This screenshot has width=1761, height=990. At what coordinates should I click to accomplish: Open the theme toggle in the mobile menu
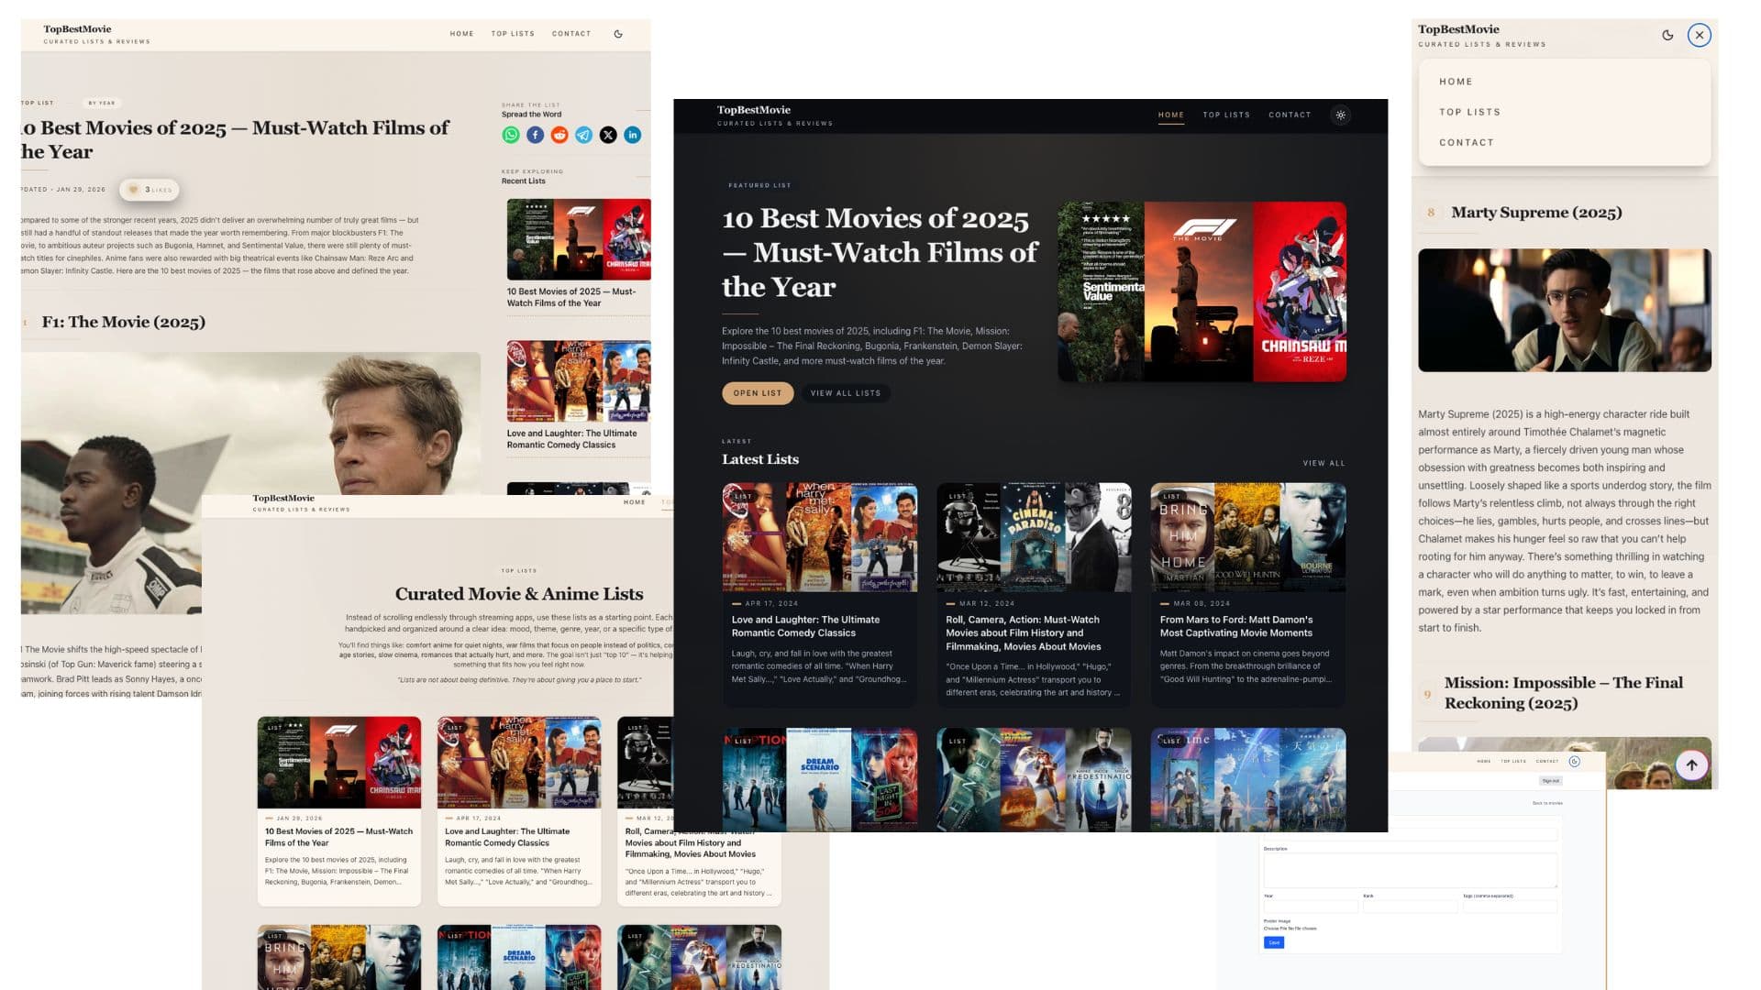coord(1667,35)
